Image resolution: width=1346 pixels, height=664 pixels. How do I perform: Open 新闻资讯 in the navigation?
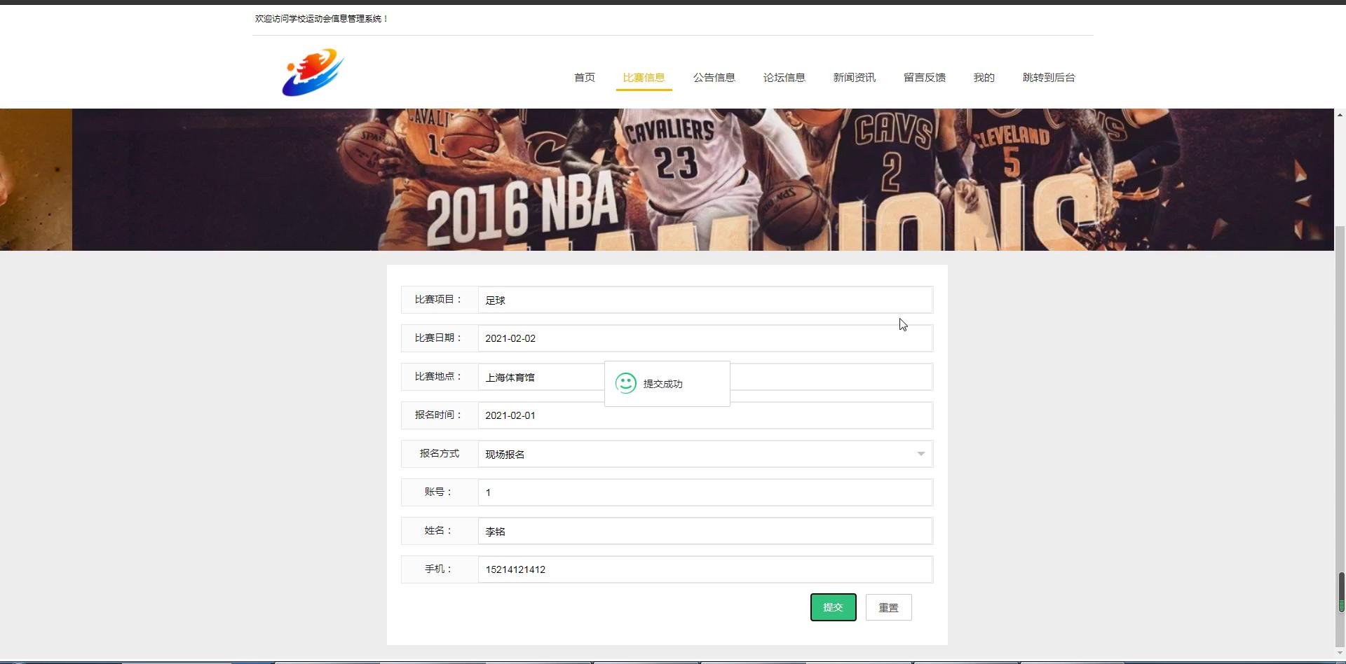(854, 78)
